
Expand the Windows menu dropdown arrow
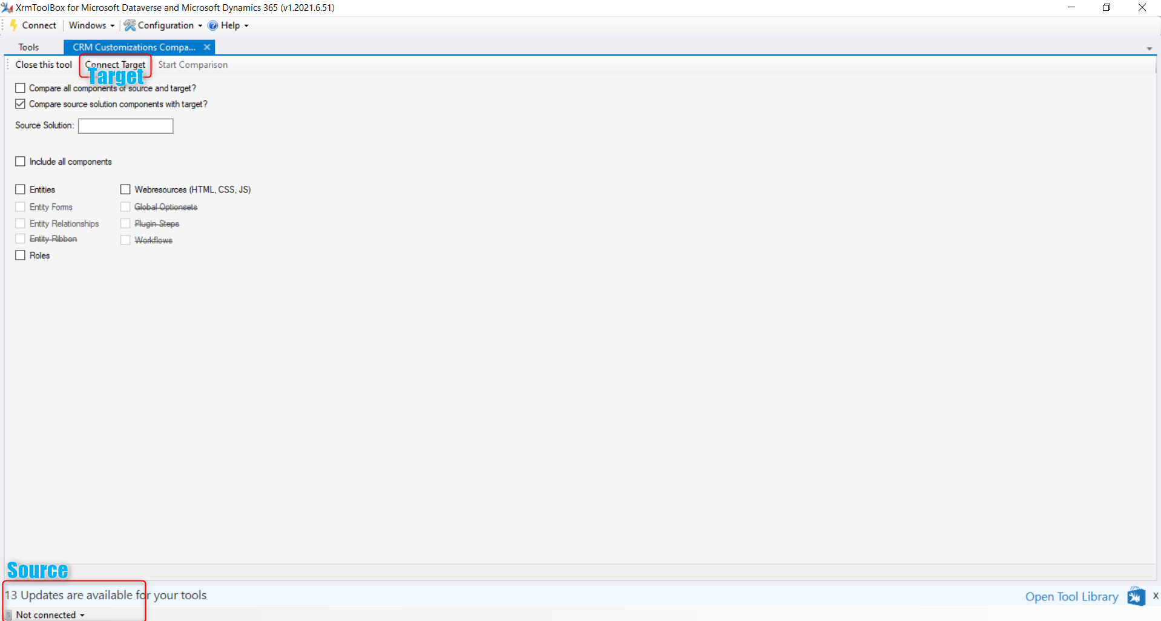pos(112,26)
